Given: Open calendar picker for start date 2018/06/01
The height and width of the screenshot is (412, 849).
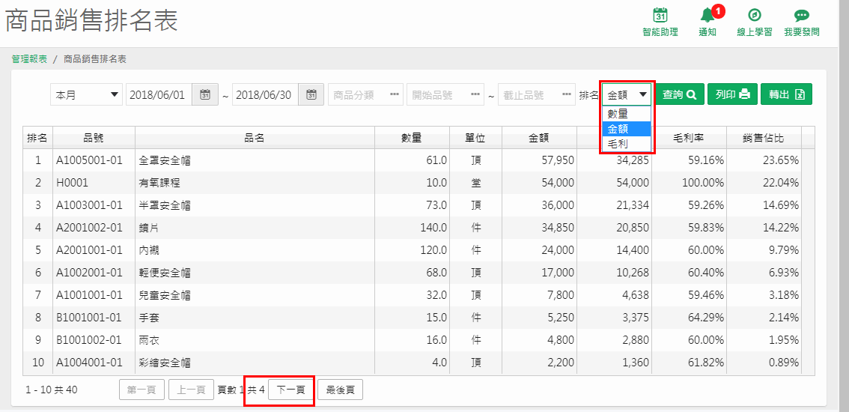Looking at the screenshot, I should 204,94.
